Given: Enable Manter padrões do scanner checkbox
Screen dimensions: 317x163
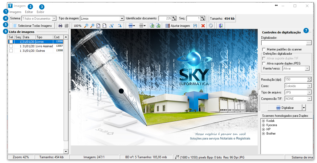Looking at the screenshot, I should click(264, 49).
